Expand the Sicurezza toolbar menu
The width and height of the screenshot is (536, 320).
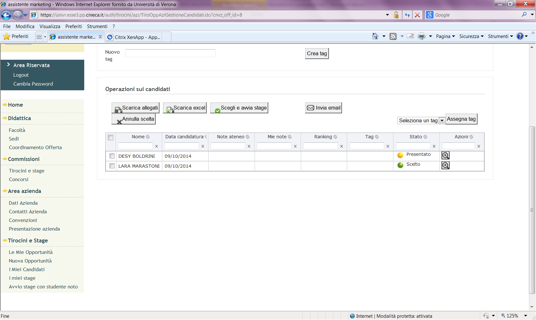pyautogui.click(x=471, y=36)
